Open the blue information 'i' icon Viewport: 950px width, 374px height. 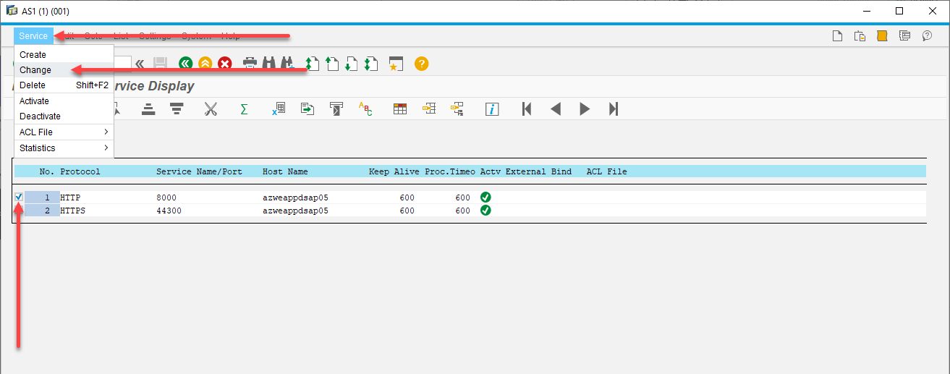pyautogui.click(x=492, y=109)
